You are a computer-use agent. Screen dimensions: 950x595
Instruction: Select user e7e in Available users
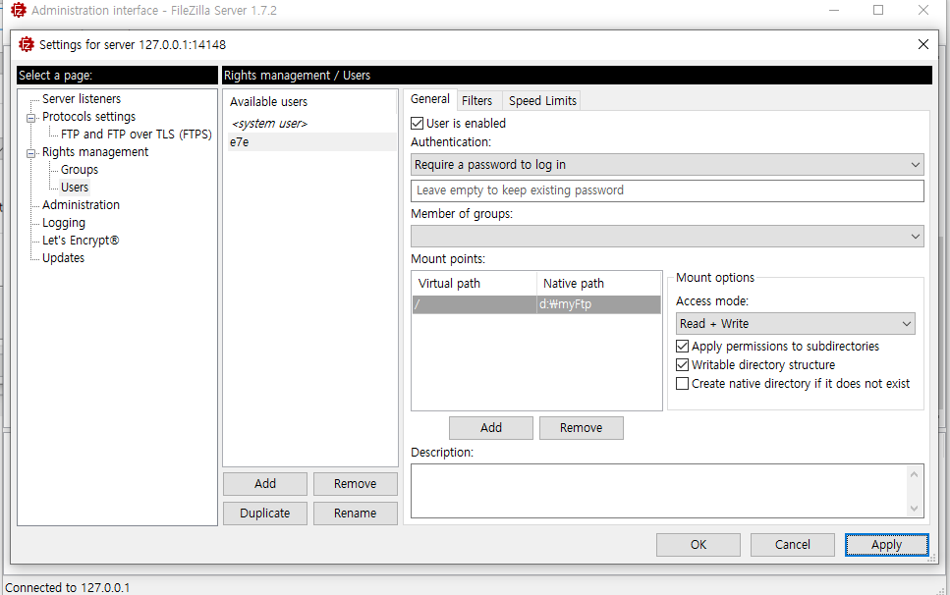pos(310,142)
